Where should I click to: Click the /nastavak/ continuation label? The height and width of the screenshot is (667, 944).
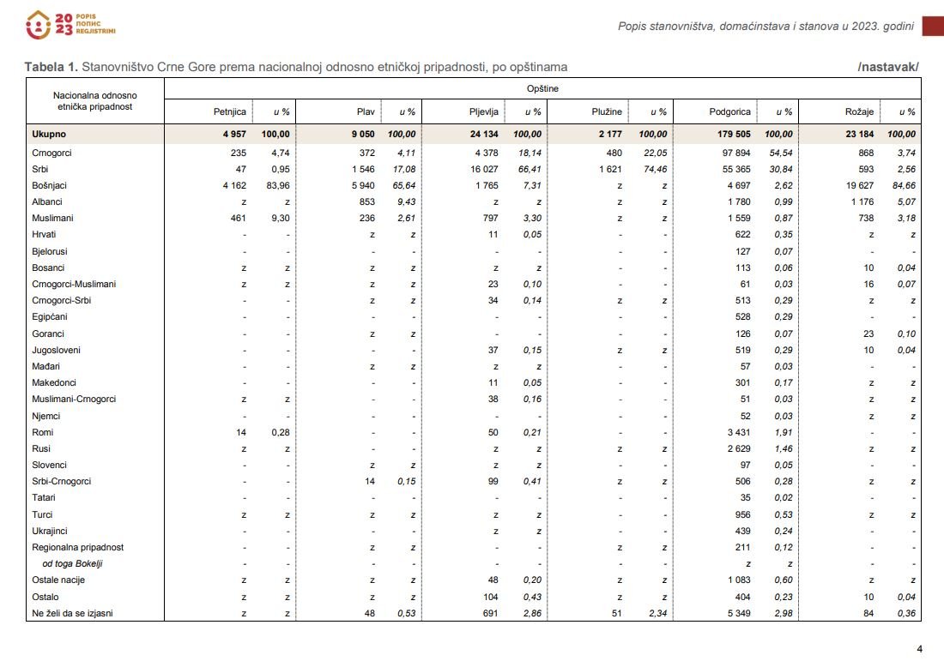pos(888,67)
